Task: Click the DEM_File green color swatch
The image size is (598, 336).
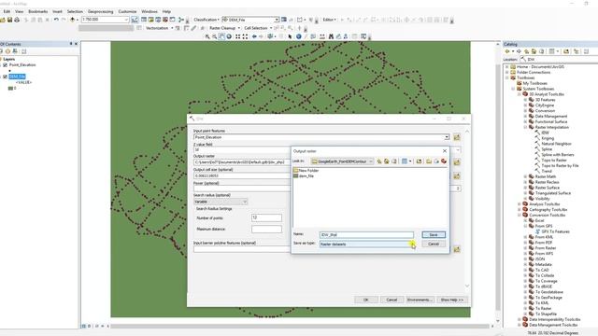Action: point(10,89)
